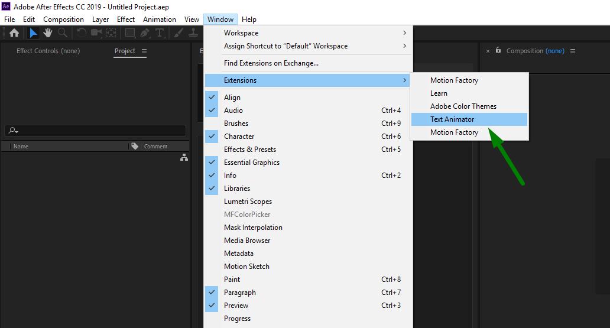Select the Zoom magnifier tool

tap(63, 33)
